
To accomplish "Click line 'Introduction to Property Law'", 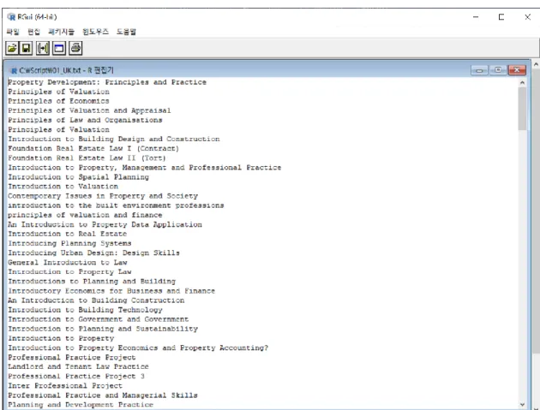I will coord(69,272).
